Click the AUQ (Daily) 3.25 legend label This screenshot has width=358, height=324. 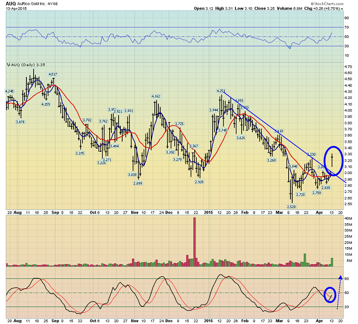(x=21, y=65)
